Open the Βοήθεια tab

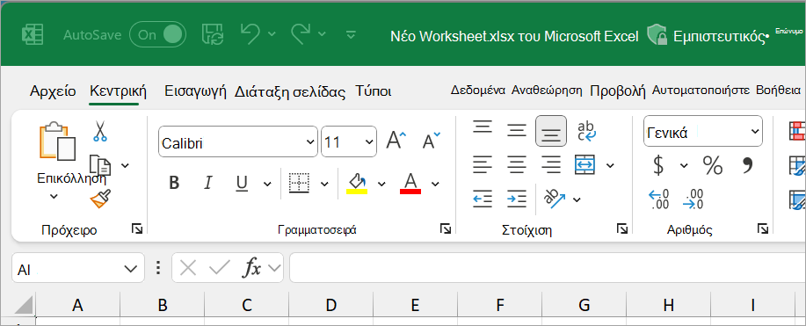pos(778,91)
